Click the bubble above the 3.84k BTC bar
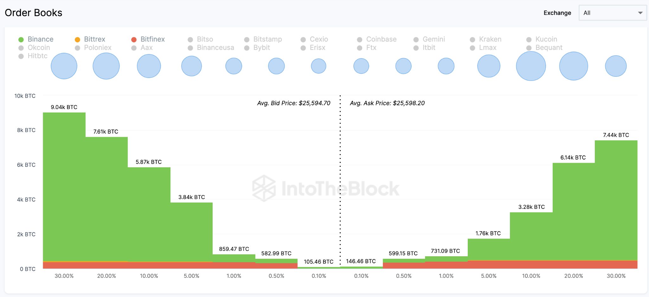The width and height of the screenshot is (649, 297). [191, 66]
